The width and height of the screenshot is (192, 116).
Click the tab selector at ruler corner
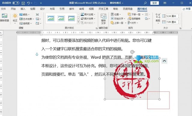click(1, 33)
